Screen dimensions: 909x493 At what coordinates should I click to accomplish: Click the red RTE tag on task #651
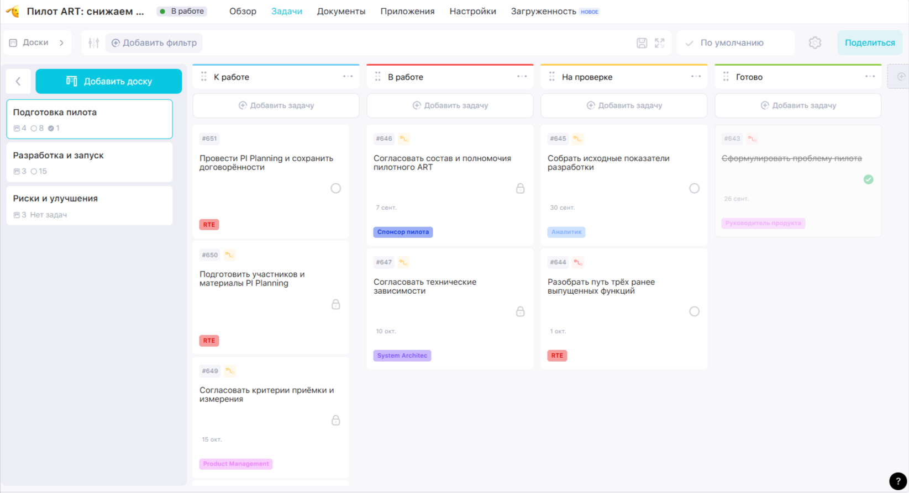coord(209,225)
